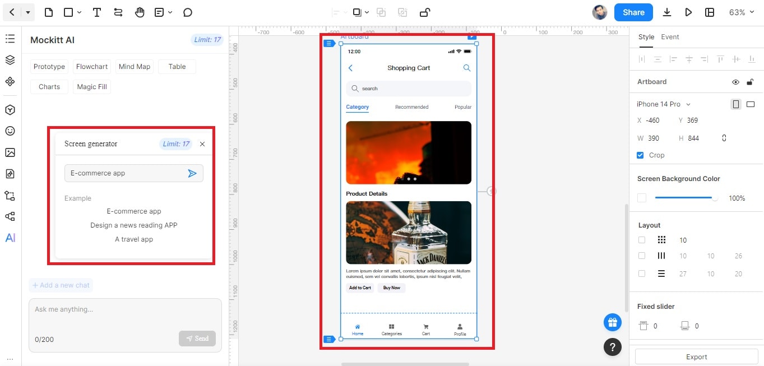The height and width of the screenshot is (366, 764).
Task: Click the Charts option
Action: pos(49,87)
